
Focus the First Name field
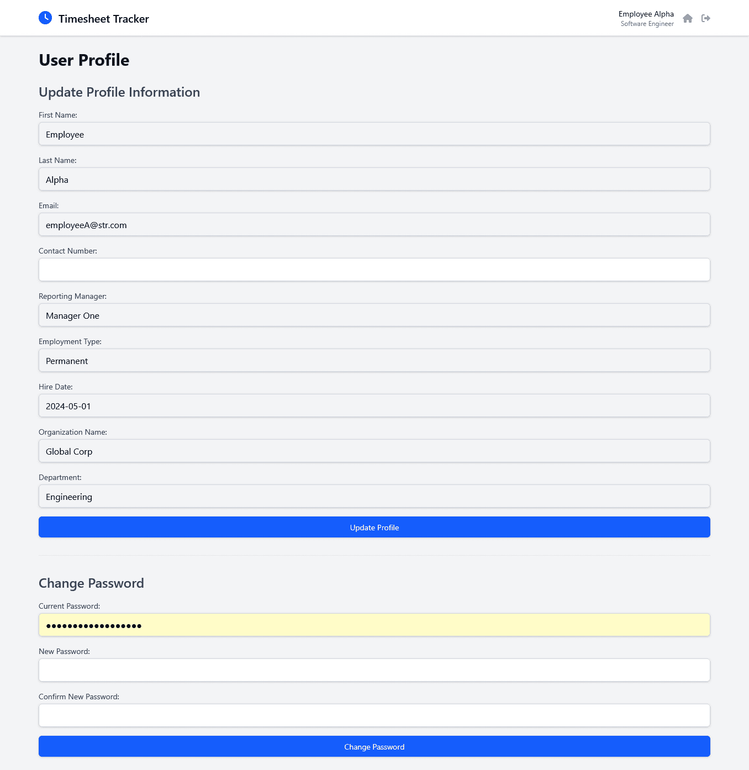pos(374,134)
